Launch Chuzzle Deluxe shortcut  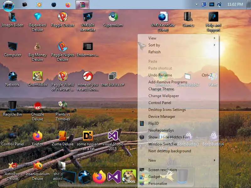click(37, 111)
